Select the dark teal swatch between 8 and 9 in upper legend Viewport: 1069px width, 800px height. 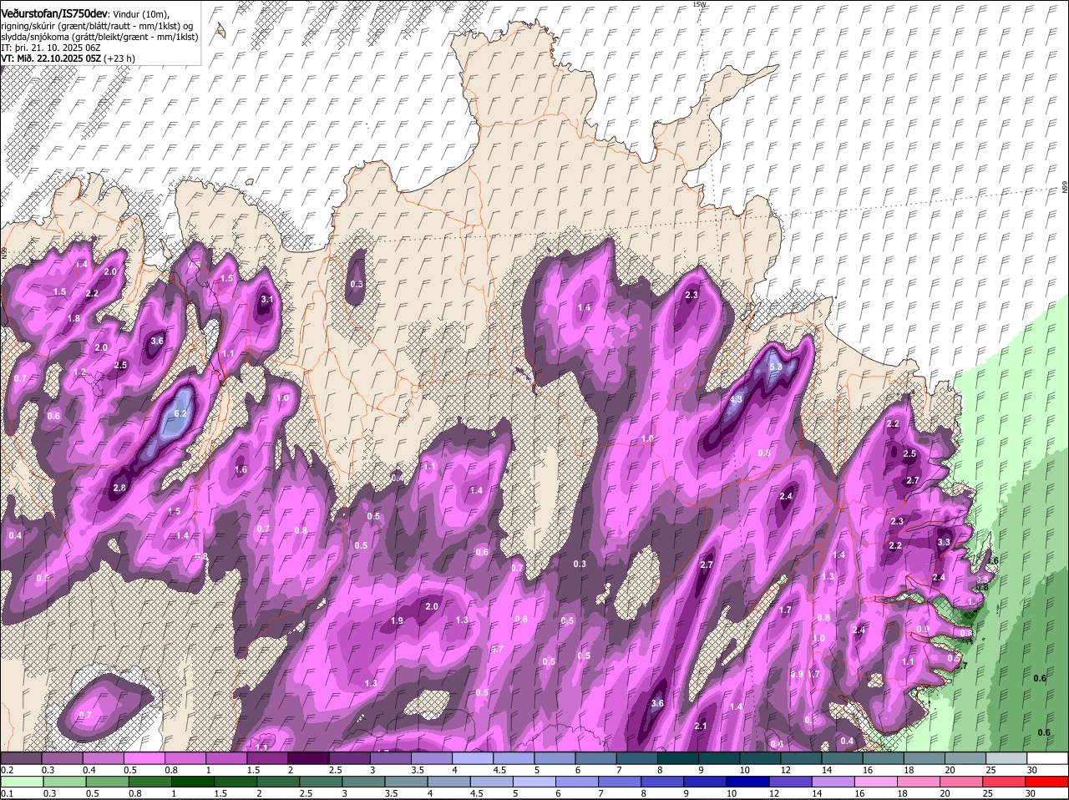680,758
